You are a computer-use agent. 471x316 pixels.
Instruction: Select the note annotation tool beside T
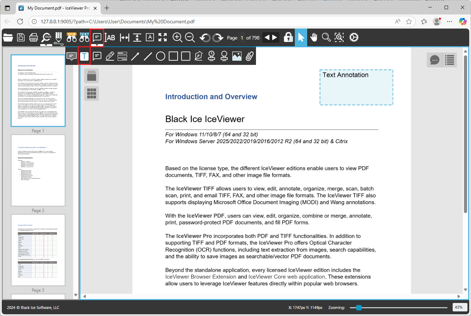click(97, 56)
